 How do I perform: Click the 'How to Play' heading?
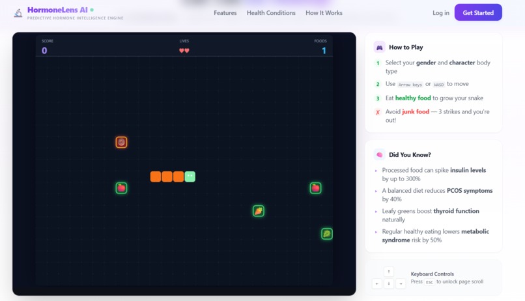pyautogui.click(x=406, y=47)
